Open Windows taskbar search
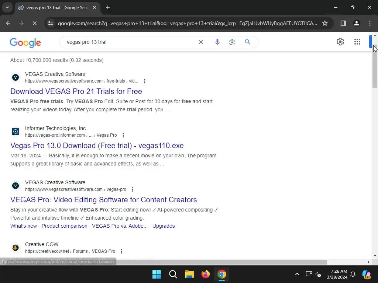 [x=173, y=274]
